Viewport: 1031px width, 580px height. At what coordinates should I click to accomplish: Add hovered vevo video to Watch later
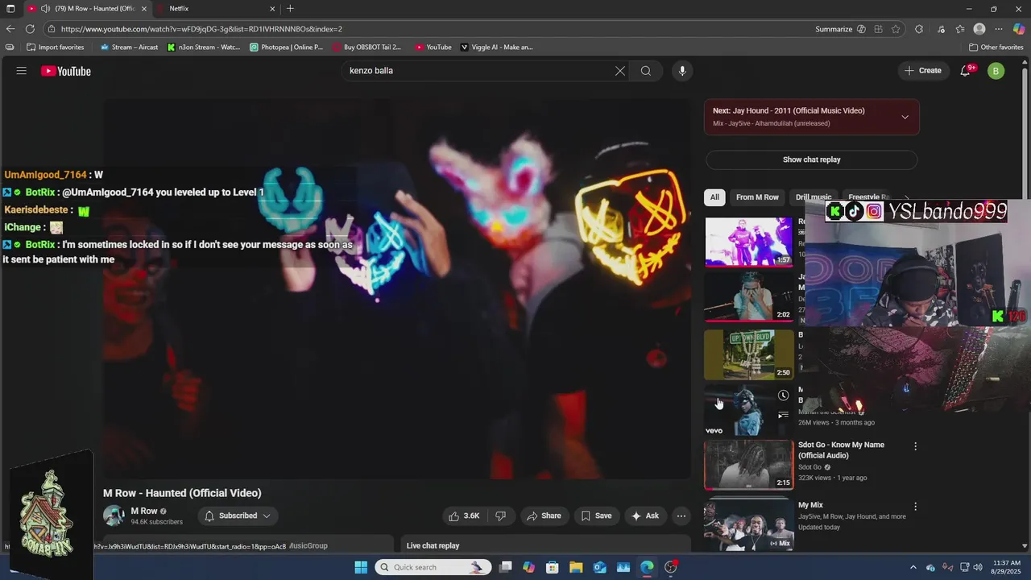click(x=783, y=396)
